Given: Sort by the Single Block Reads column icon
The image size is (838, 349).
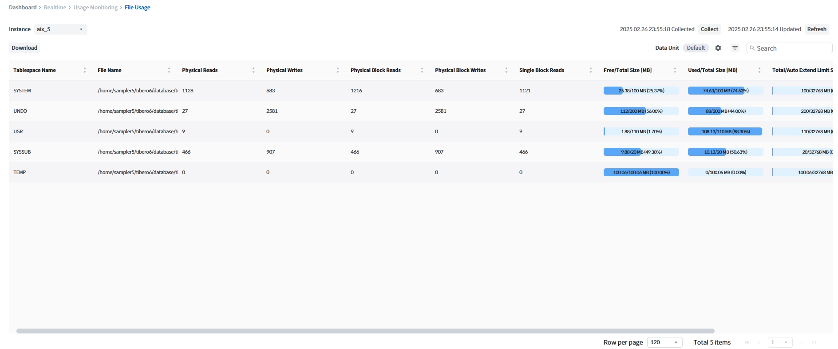Looking at the screenshot, I should pos(590,70).
